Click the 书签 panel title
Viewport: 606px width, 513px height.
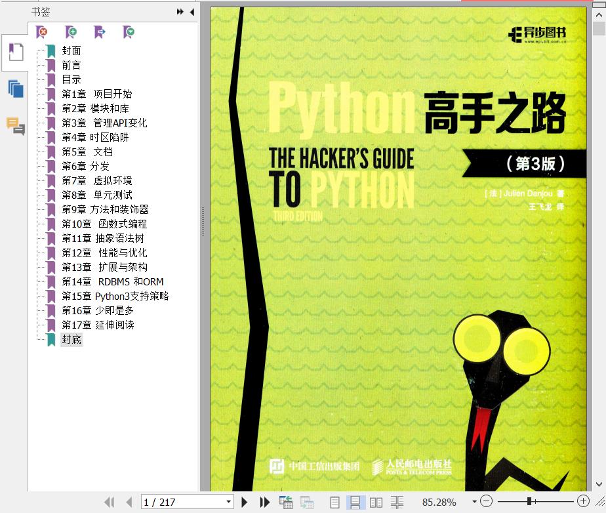tap(41, 12)
